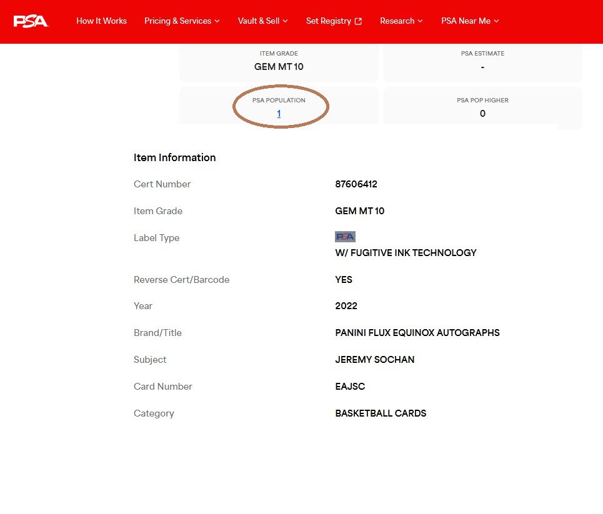603x514 pixels.
Task: Select the Item Grade GEM MT 10 card
Action: pos(279,61)
